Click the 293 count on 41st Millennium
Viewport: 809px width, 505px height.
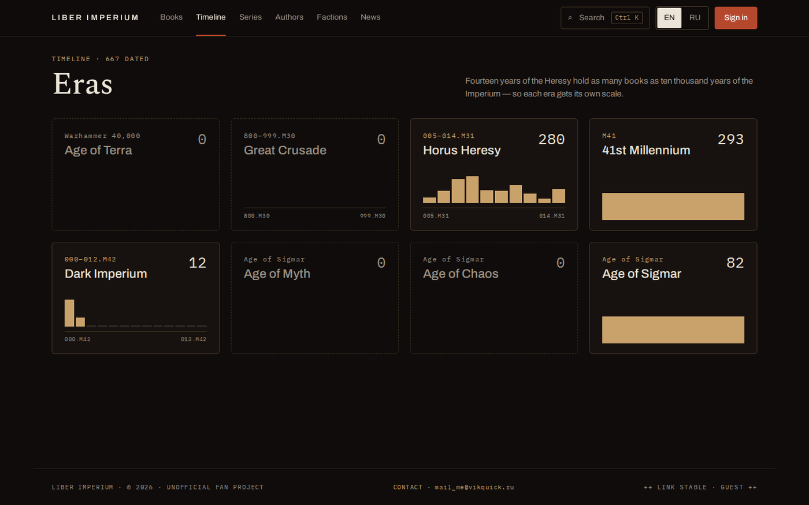(730, 139)
